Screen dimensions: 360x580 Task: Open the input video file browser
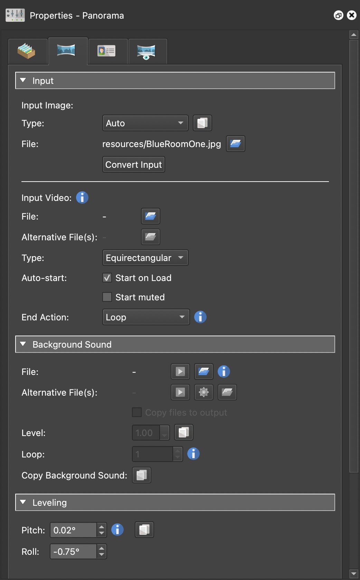(x=150, y=216)
